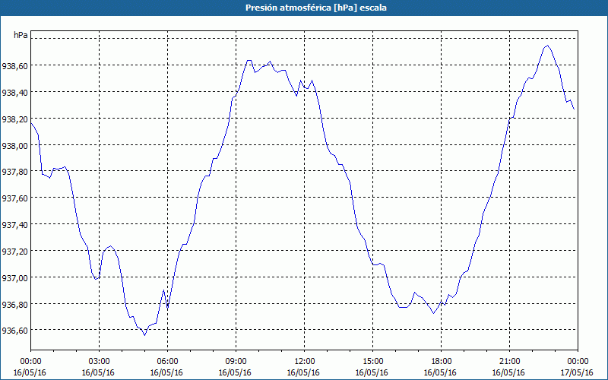Viewport: 608px width, 380px height.
Task: Click the 15:00 time axis label
Action: (372, 362)
